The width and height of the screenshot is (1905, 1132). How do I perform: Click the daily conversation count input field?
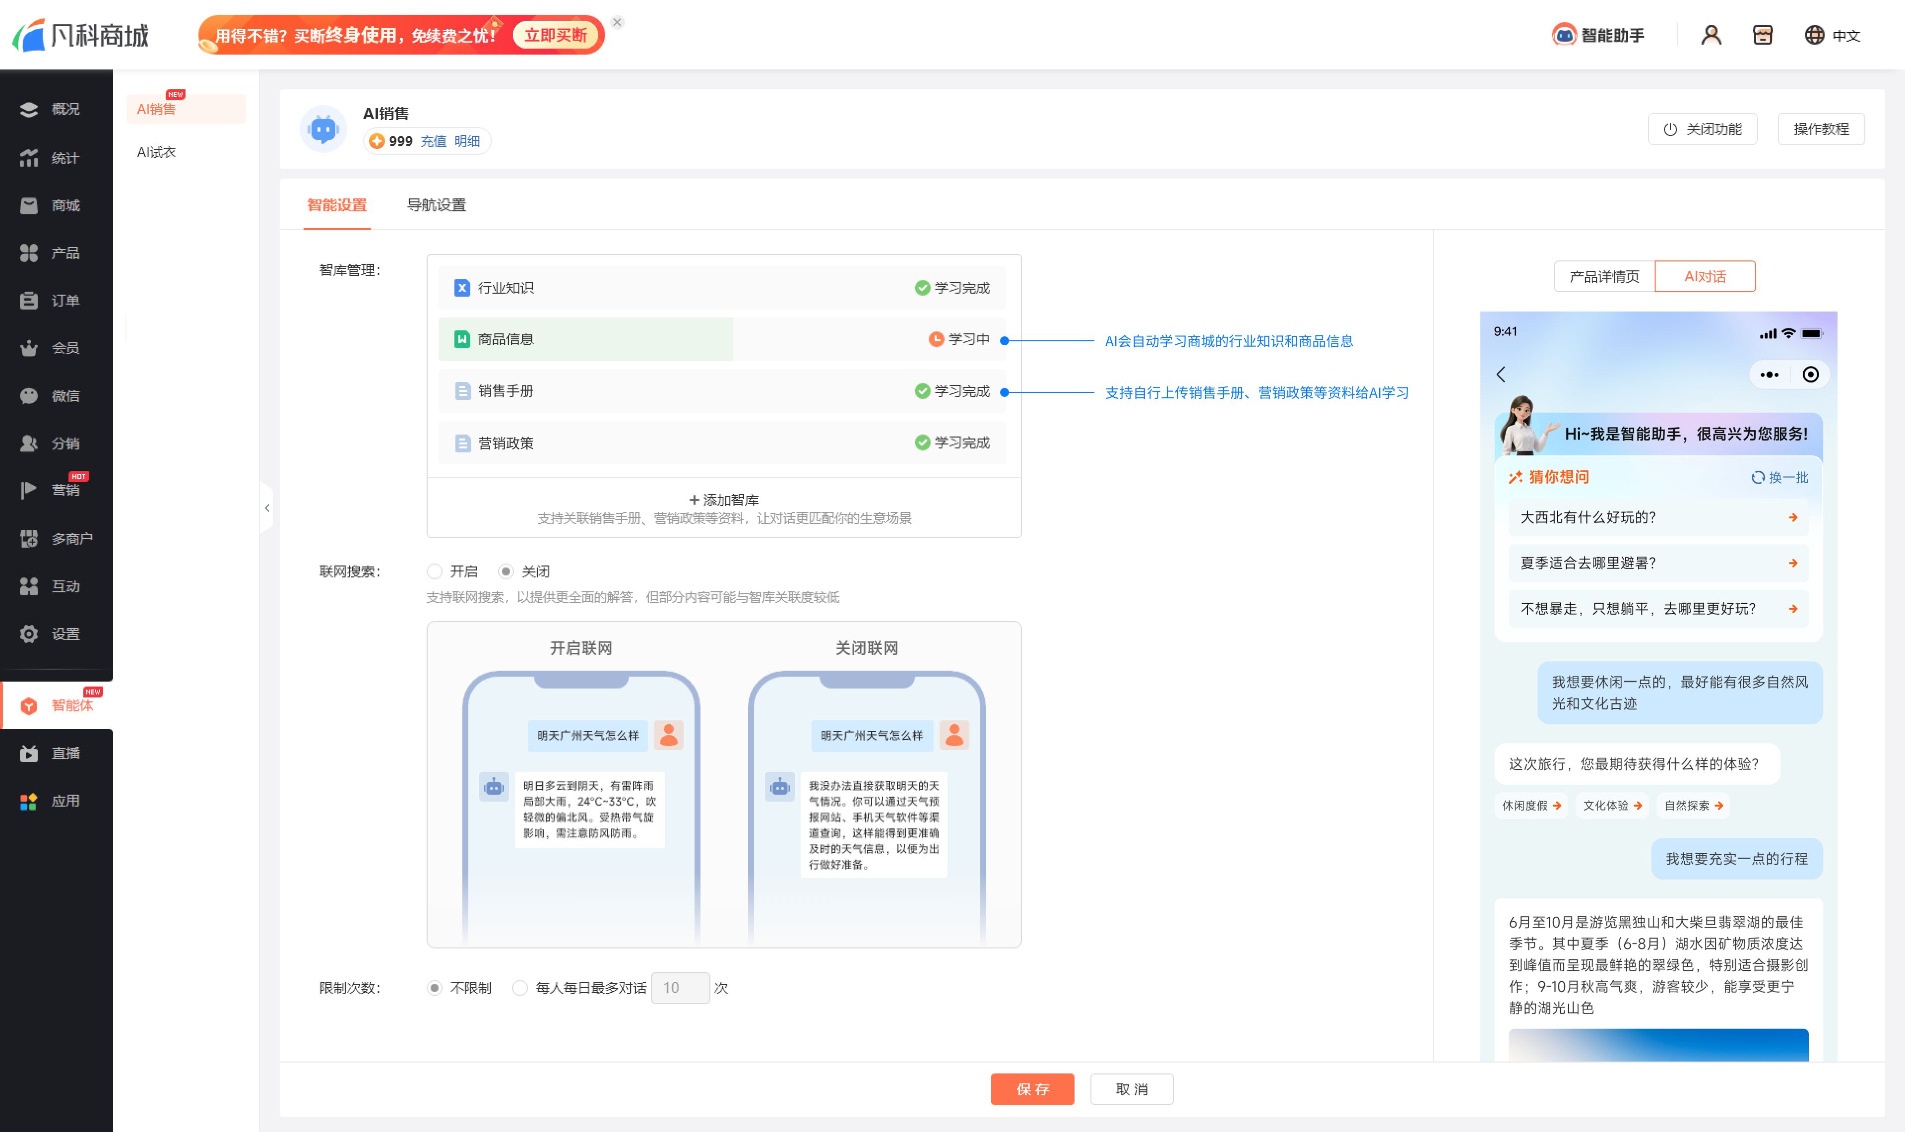pyautogui.click(x=680, y=988)
